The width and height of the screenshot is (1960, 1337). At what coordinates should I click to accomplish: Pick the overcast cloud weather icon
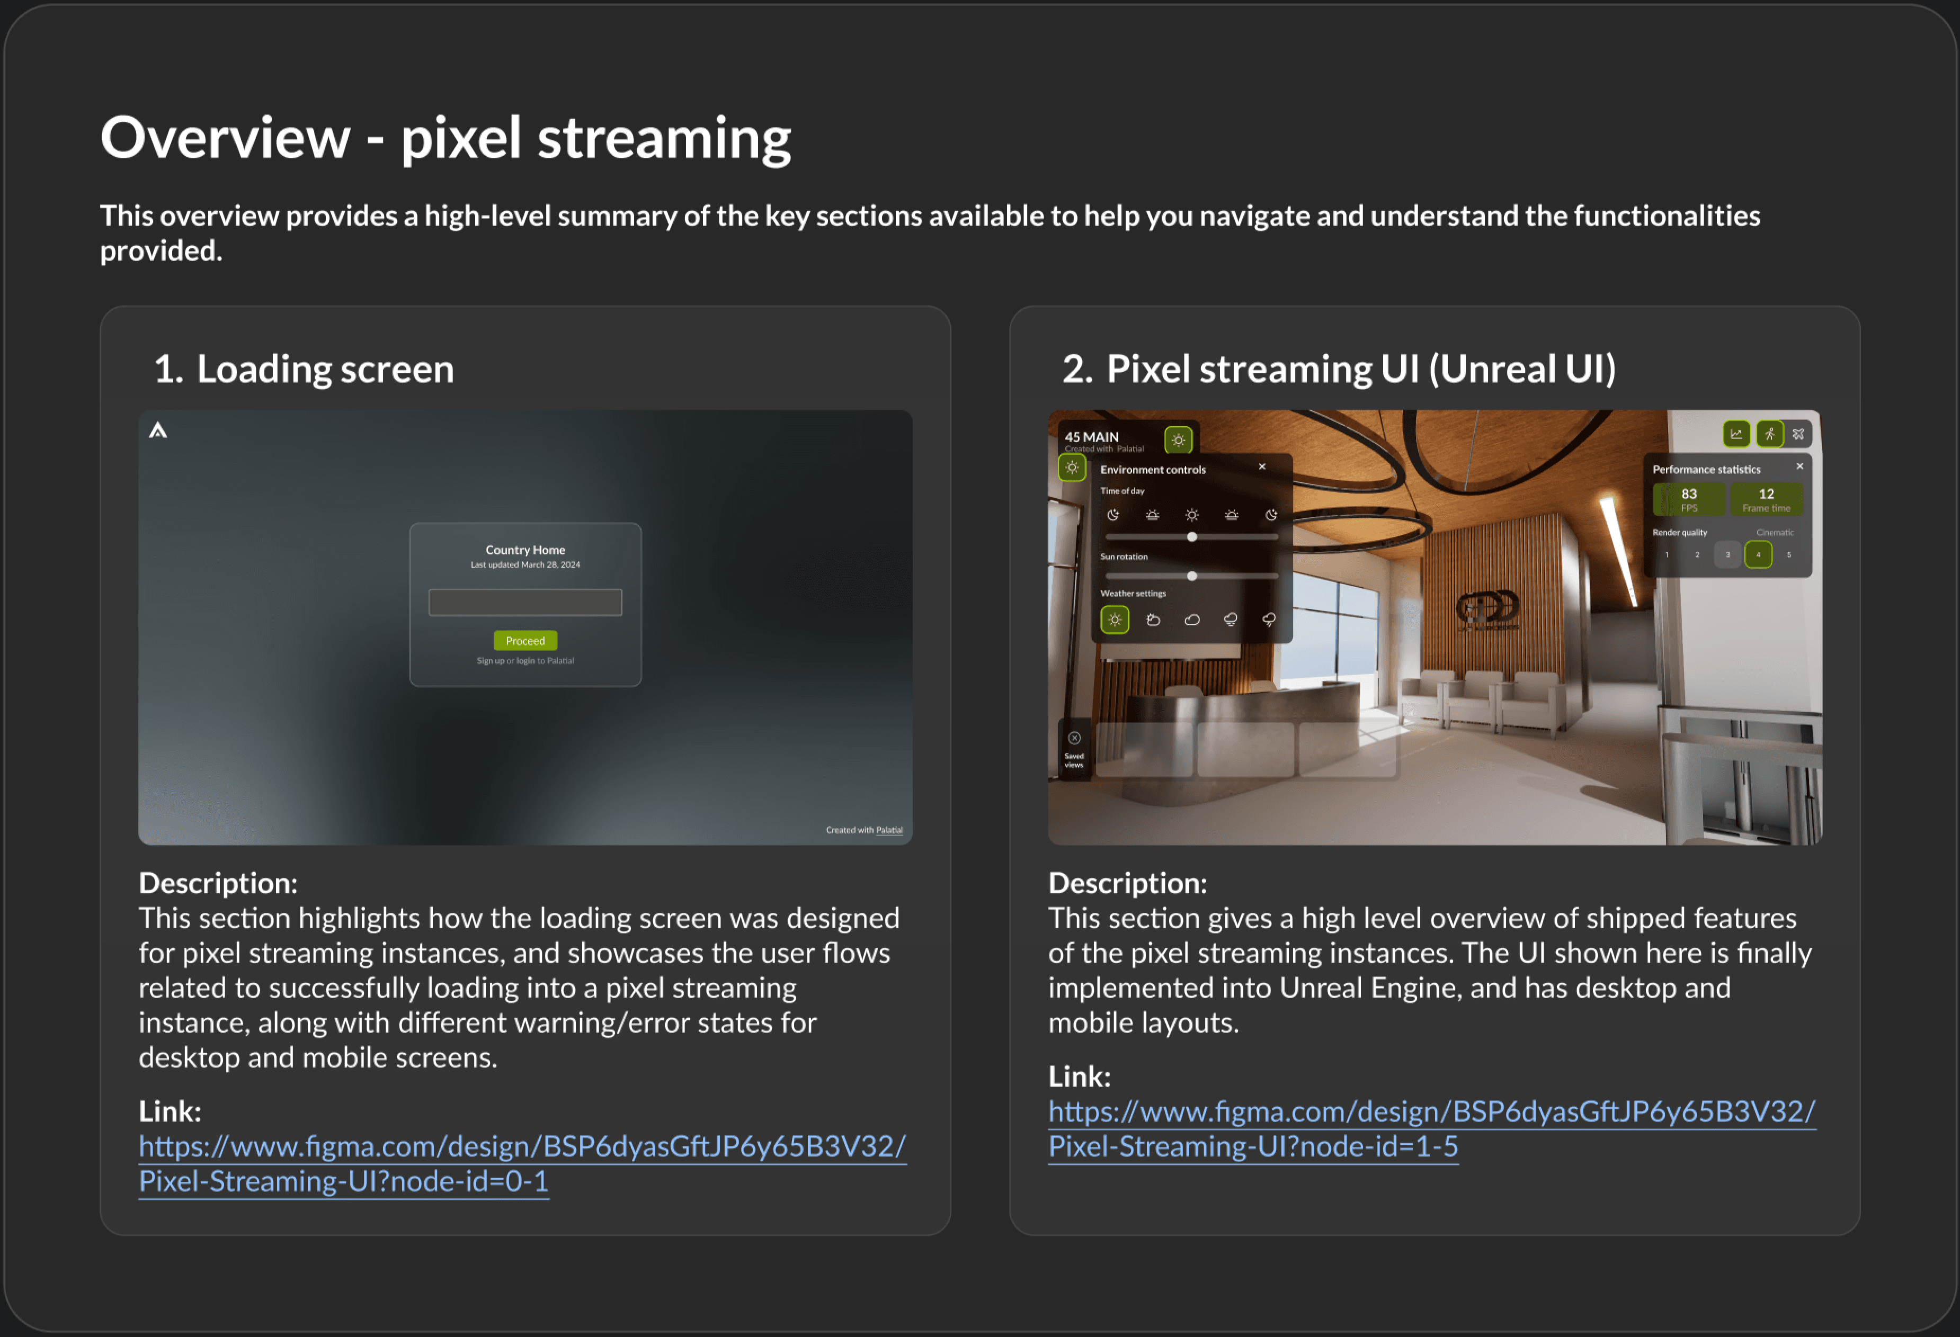[1192, 620]
